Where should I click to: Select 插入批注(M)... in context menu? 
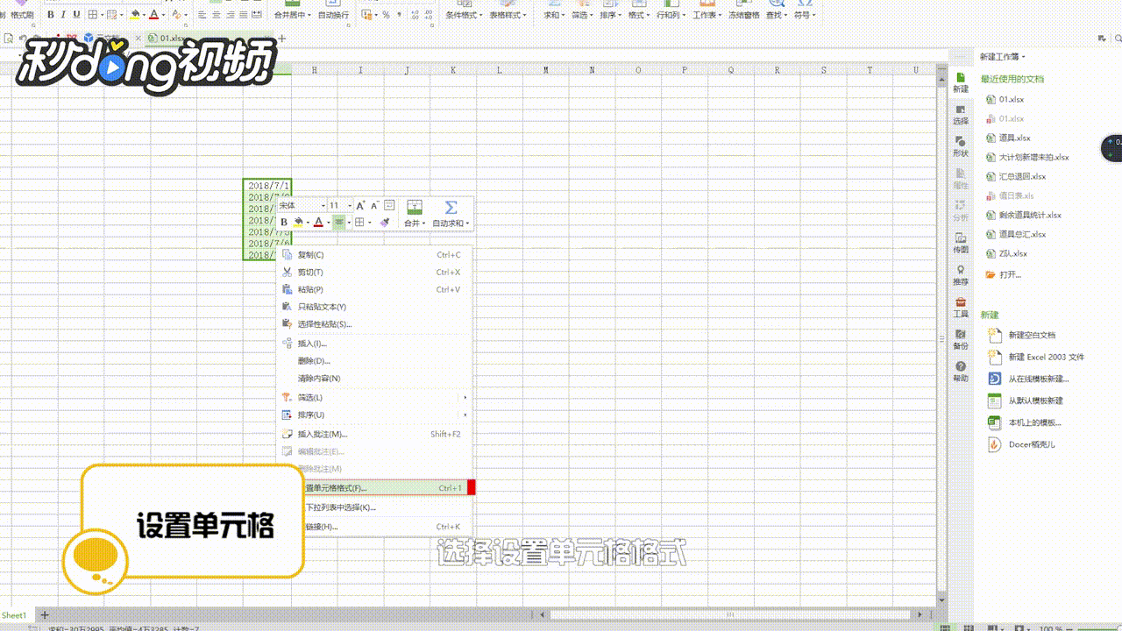coord(374,434)
